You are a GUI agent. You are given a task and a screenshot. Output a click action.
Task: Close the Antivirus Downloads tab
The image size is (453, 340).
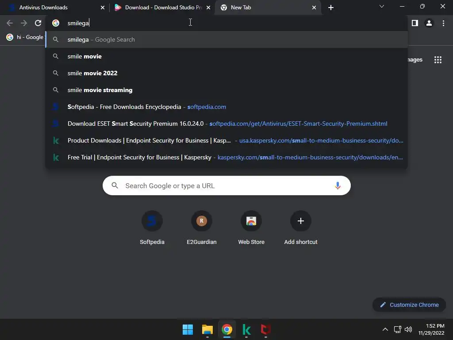click(103, 8)
